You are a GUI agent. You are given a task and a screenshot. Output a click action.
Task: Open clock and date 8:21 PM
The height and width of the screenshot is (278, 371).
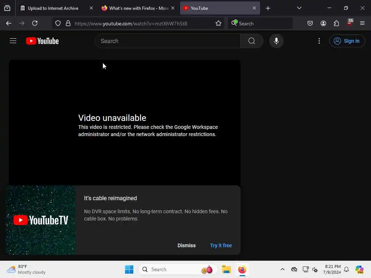332,269
